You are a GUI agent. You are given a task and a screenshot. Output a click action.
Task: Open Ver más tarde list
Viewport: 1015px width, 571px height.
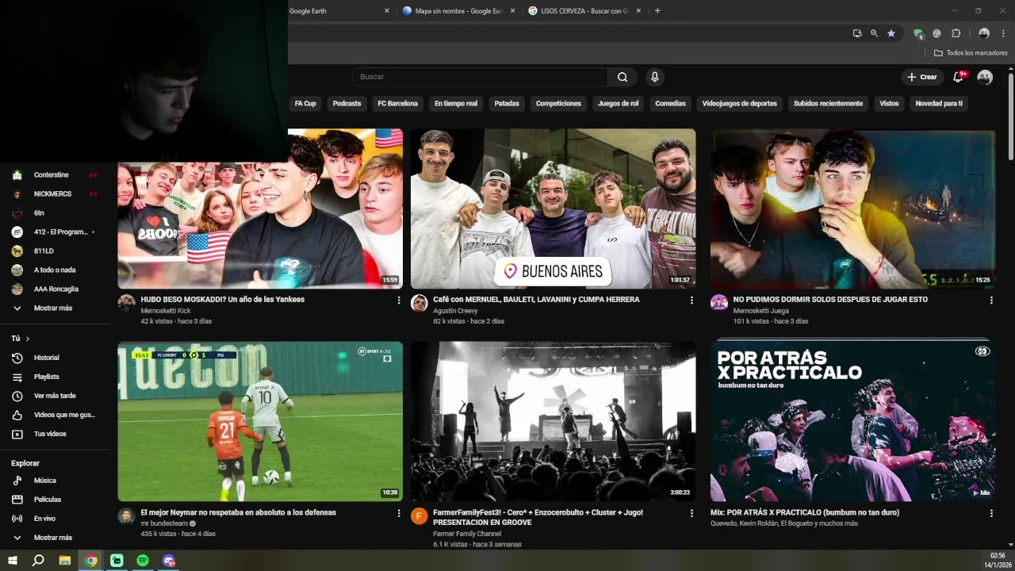pos(54,396)
